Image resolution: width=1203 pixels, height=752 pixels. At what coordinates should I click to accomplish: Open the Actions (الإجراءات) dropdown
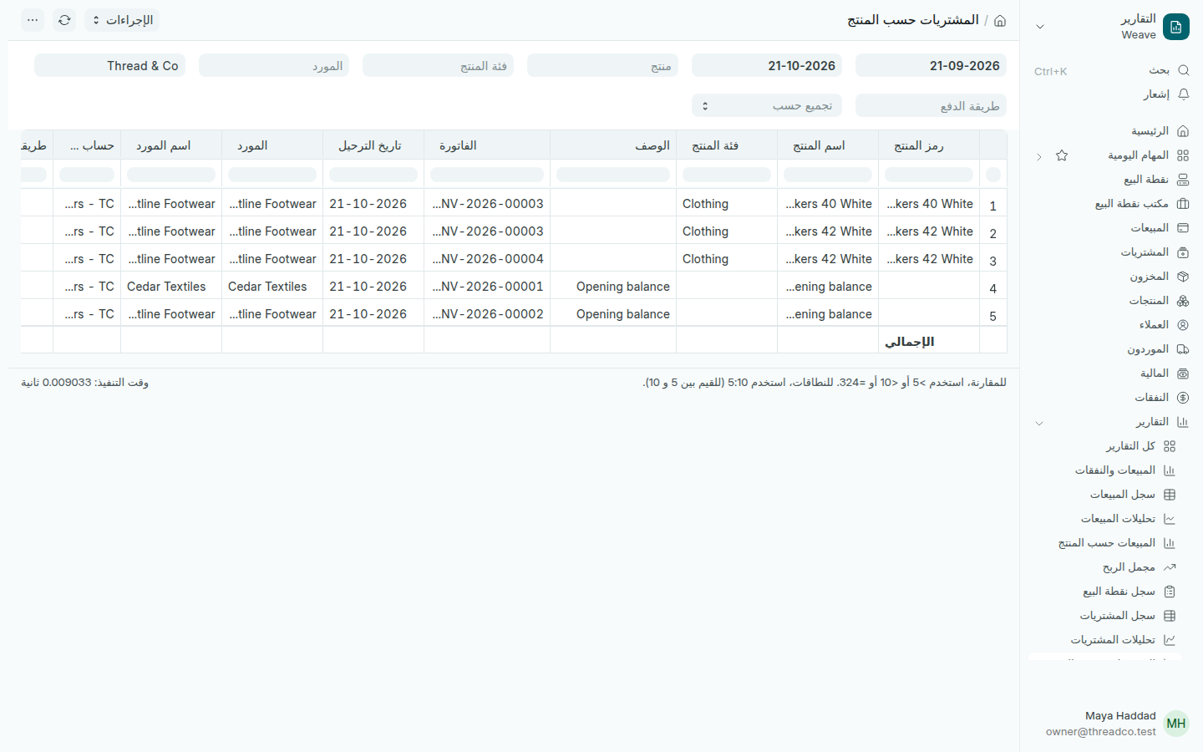(122, 20)
